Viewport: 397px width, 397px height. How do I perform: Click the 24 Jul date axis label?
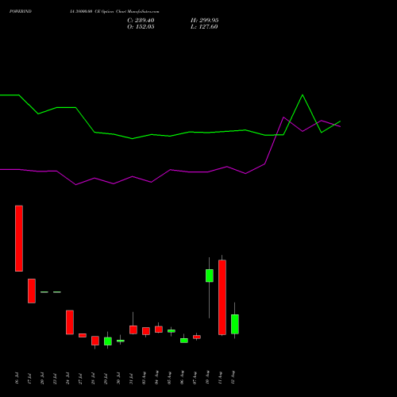68,378
